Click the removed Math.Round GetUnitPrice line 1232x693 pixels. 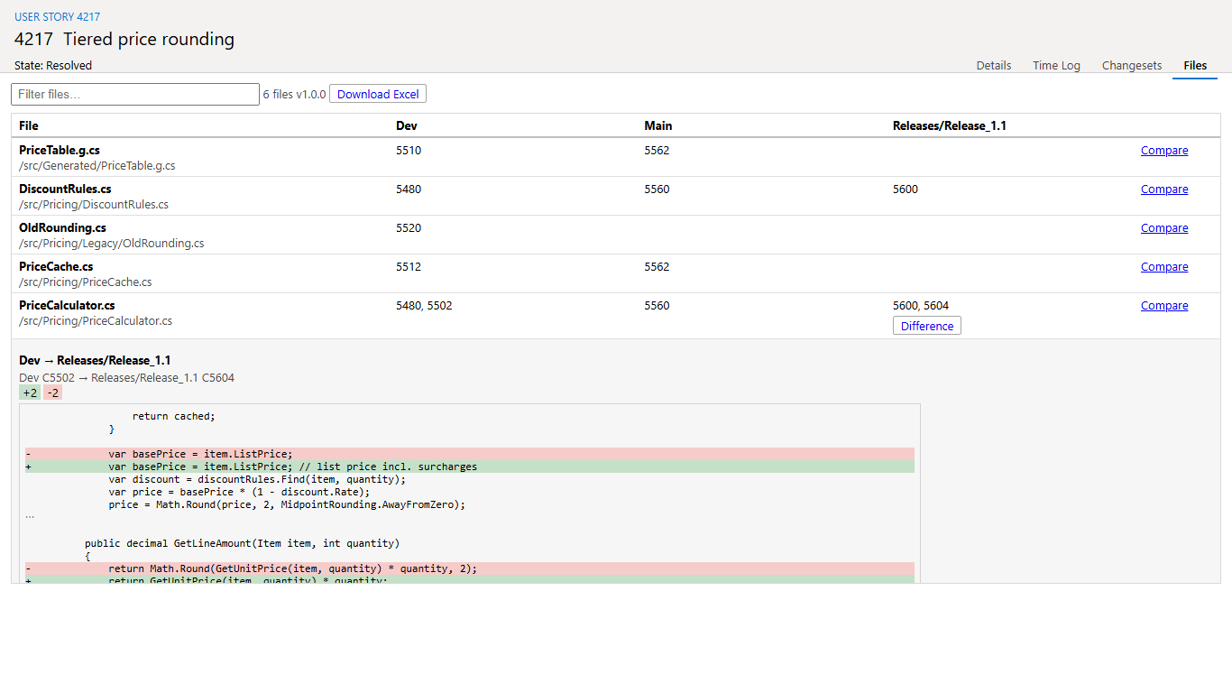pos(469,568)
